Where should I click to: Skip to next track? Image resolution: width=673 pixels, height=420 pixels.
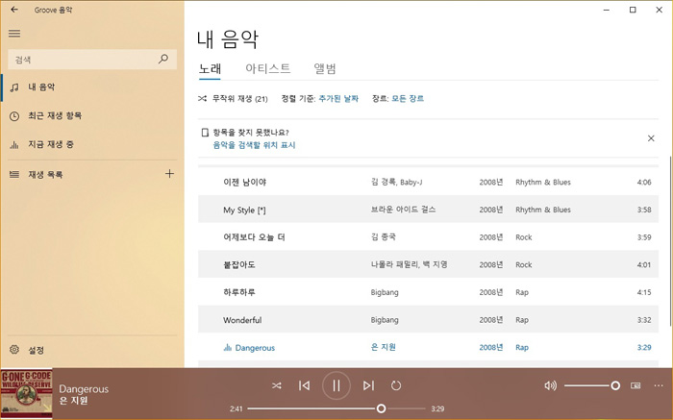pos(368,385)
